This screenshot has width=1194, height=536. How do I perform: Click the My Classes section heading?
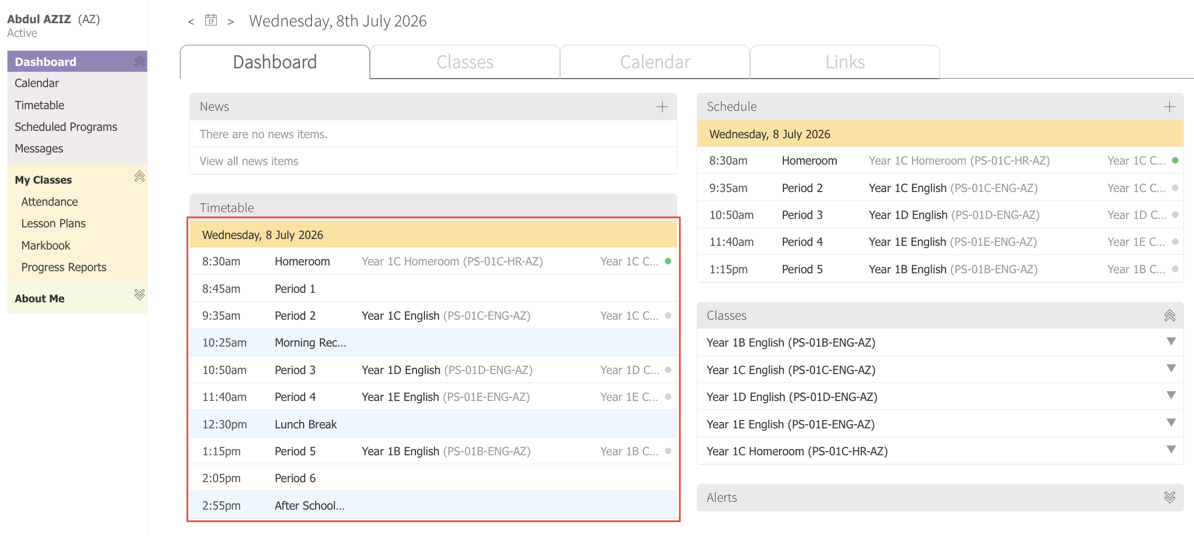coord(43,180)
